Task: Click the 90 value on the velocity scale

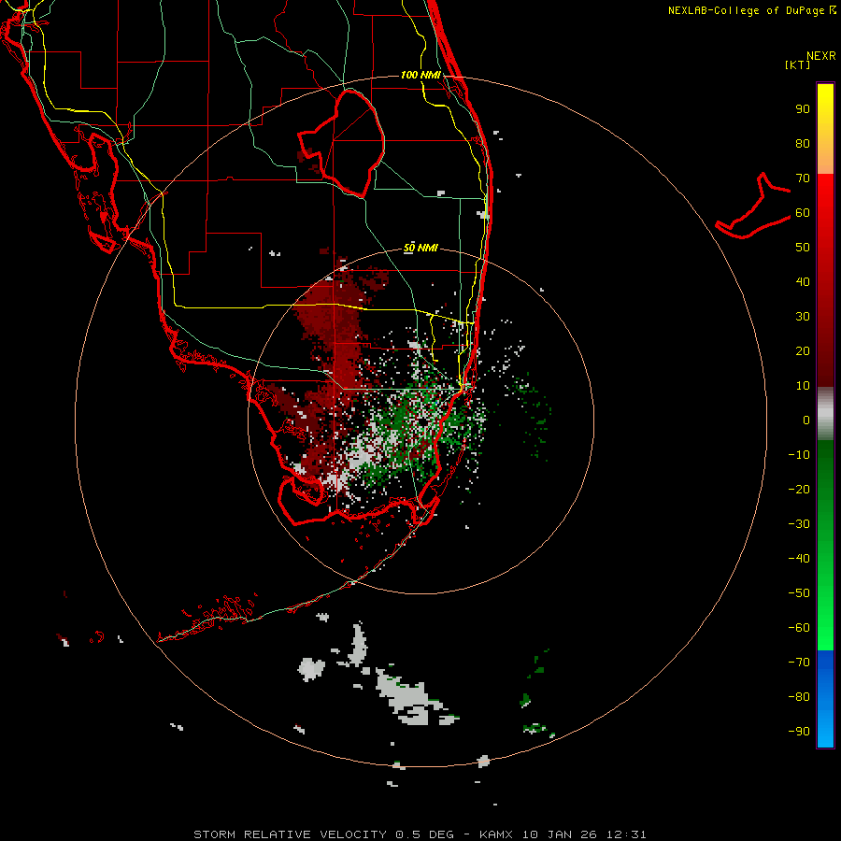Action: (803, 109)
